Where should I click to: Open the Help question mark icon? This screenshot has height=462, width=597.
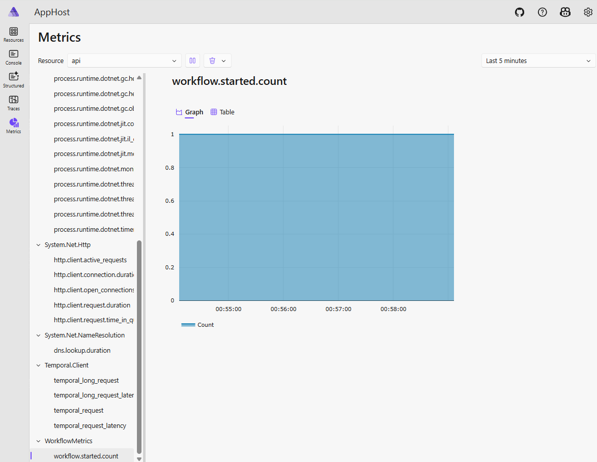(x=542, y=12)
